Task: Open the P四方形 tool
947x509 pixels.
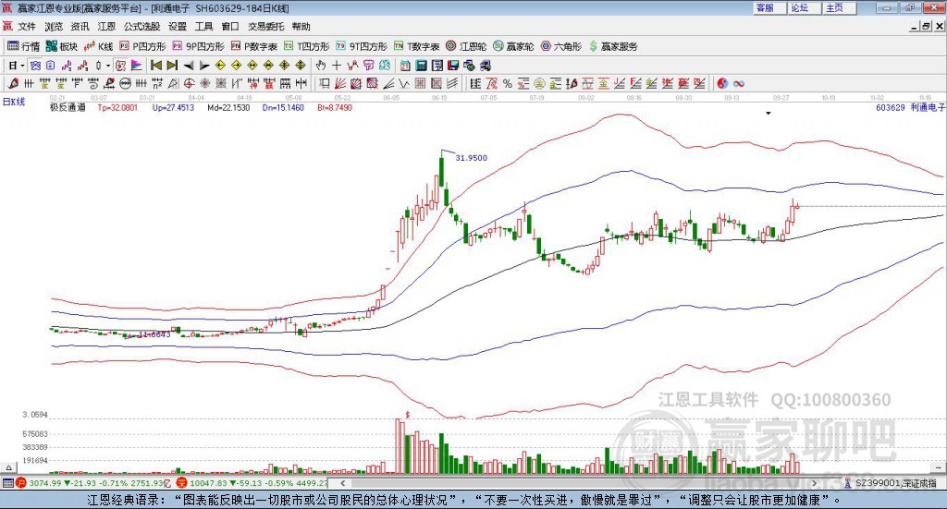Action: (141, 46)
